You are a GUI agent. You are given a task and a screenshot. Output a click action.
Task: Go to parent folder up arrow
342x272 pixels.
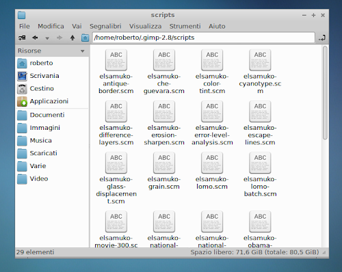click(73, 38)
